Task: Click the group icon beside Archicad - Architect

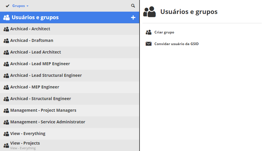Action: tap(6, 29)
